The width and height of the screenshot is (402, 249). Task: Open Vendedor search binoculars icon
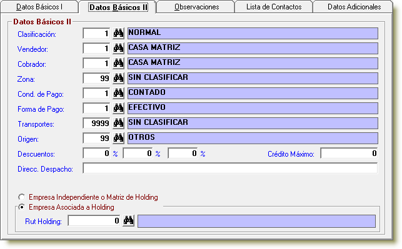tap(118, 49)
